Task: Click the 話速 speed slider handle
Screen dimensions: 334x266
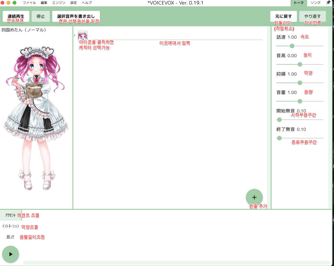Action: (x=292, y=46)
